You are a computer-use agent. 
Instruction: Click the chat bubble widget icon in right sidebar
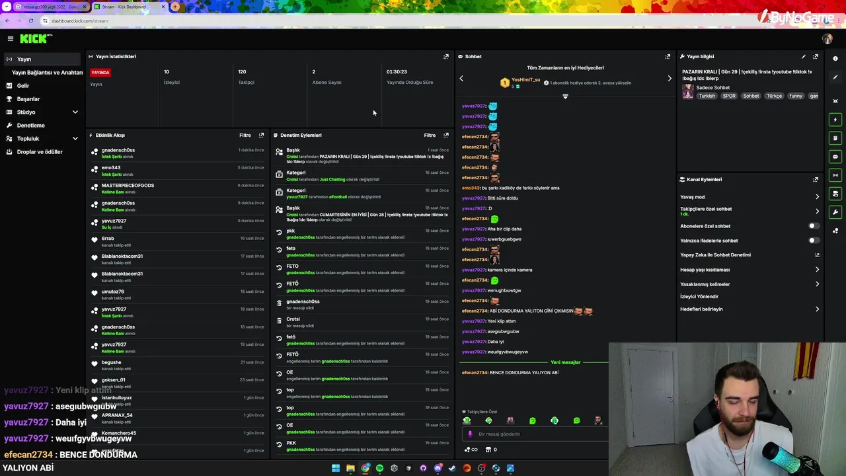coord(835,157)
